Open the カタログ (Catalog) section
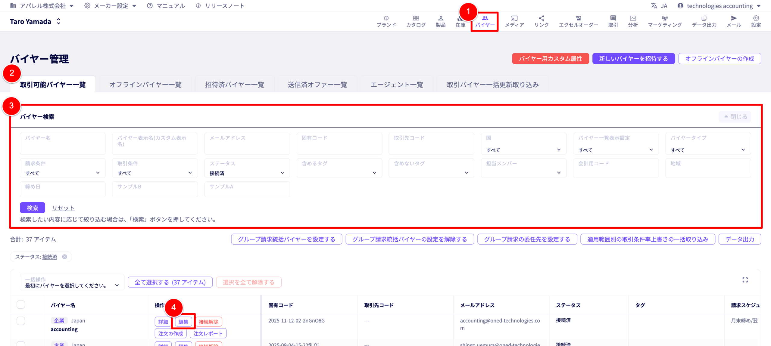771x346 pixels. click(x=415, y=21)
